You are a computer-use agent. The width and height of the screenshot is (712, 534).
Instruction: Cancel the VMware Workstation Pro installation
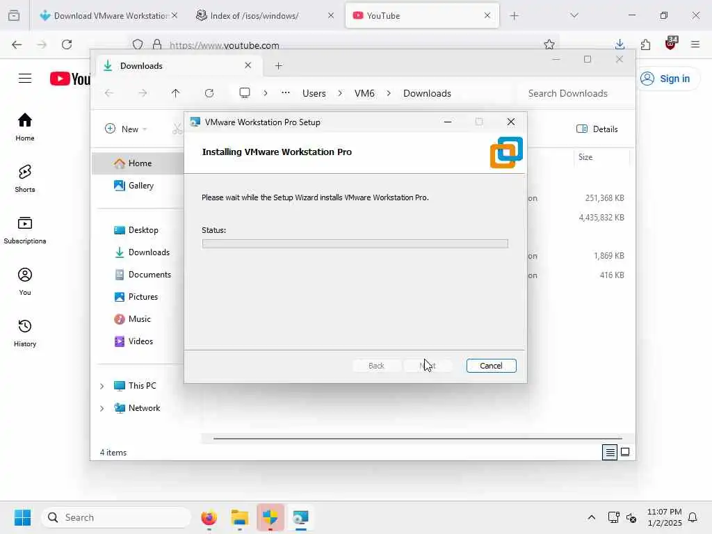pyautogui.click(x=491, y=366)
